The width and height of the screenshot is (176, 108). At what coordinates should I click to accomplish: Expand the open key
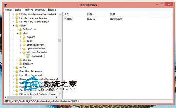pos(21,41)
